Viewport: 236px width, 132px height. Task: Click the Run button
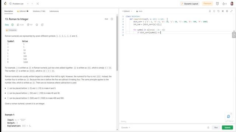point(216,128)
